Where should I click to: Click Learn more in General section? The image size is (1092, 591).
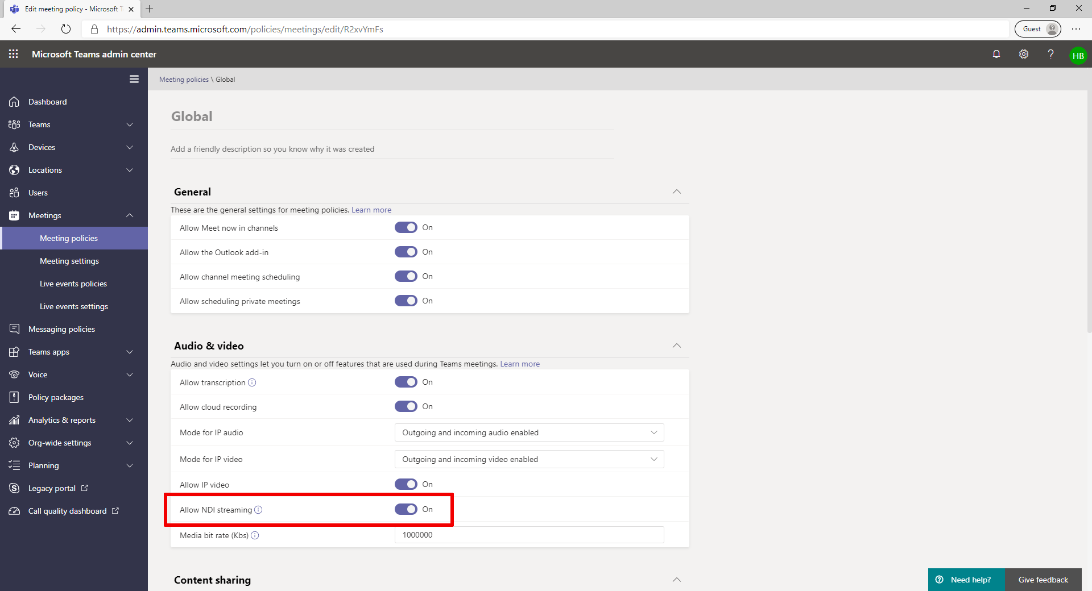[x=371, y=210]
